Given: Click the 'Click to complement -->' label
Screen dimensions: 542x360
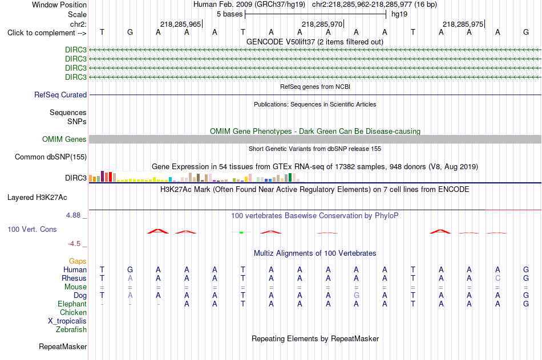Looking at the screenshot, I should coord(47,33).
